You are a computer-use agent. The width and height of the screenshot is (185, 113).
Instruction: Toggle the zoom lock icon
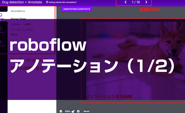click(x=73, y=111)
